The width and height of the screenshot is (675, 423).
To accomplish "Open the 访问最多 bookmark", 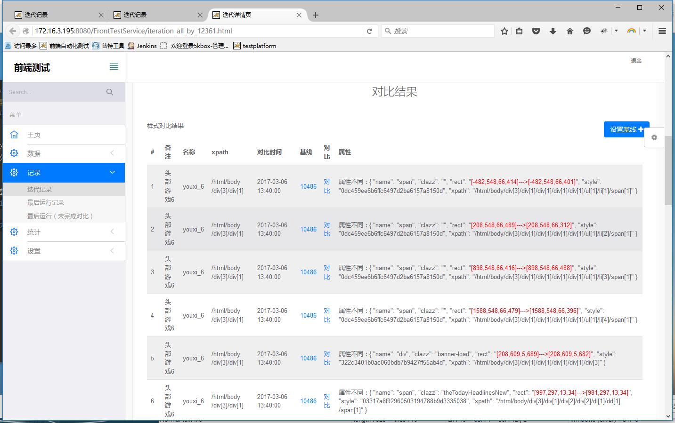I will tap(21, 46).
